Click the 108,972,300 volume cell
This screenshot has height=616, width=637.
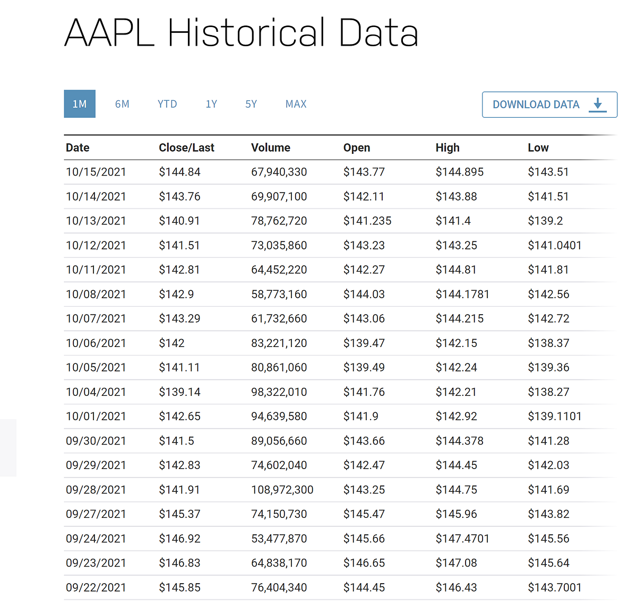(x=282, y=490)
